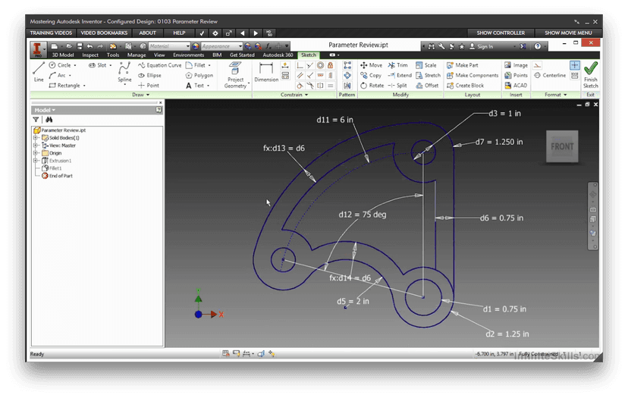The width and height of the screenshot is (628, 398).
Task: Click the Offset tool
Action: pos(427,85)
